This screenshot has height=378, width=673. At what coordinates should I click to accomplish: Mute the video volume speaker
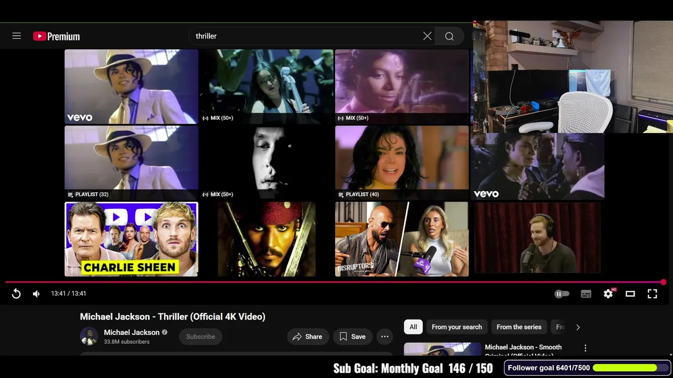coord(36,293)
